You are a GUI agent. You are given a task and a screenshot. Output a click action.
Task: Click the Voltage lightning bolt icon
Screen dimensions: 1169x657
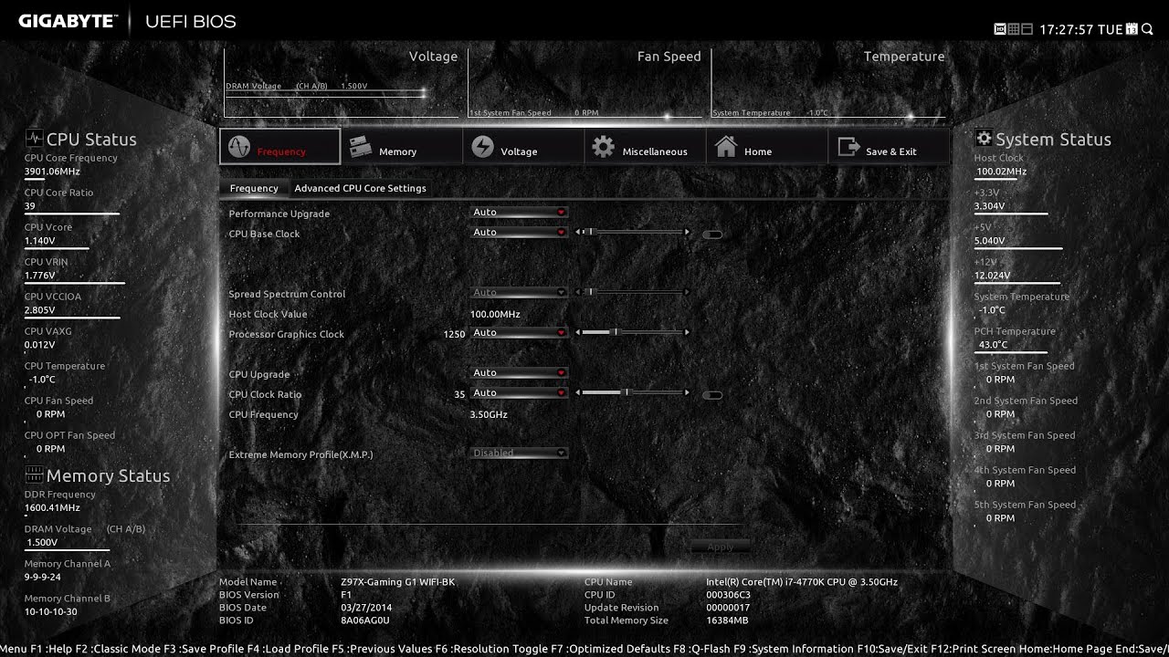pos(482,146)
